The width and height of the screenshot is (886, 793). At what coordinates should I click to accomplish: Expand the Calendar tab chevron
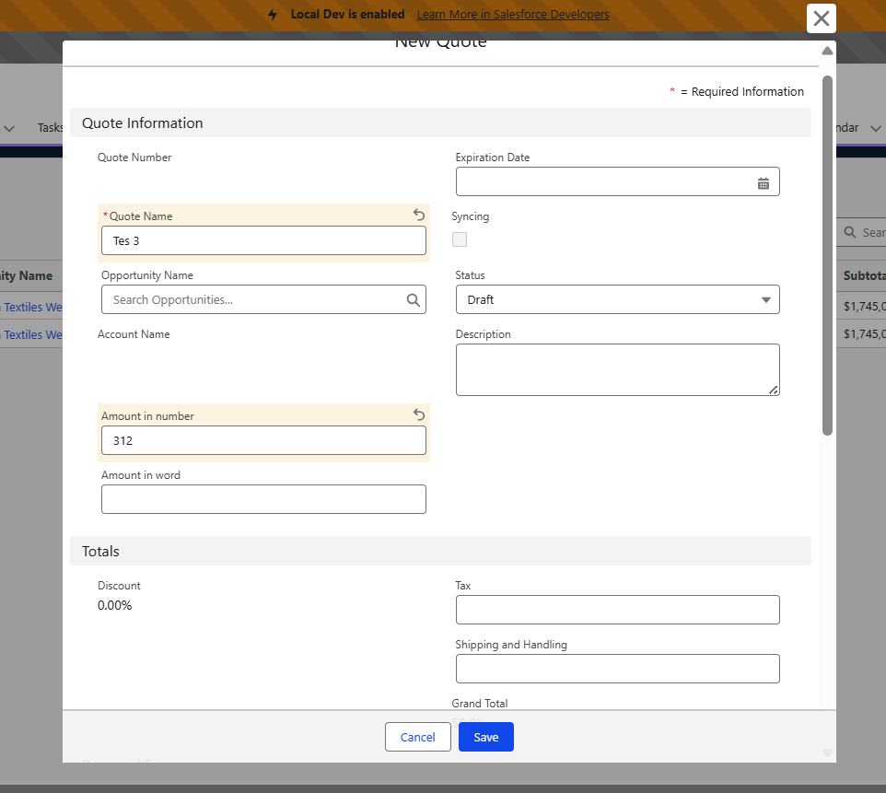coord(875,128)
